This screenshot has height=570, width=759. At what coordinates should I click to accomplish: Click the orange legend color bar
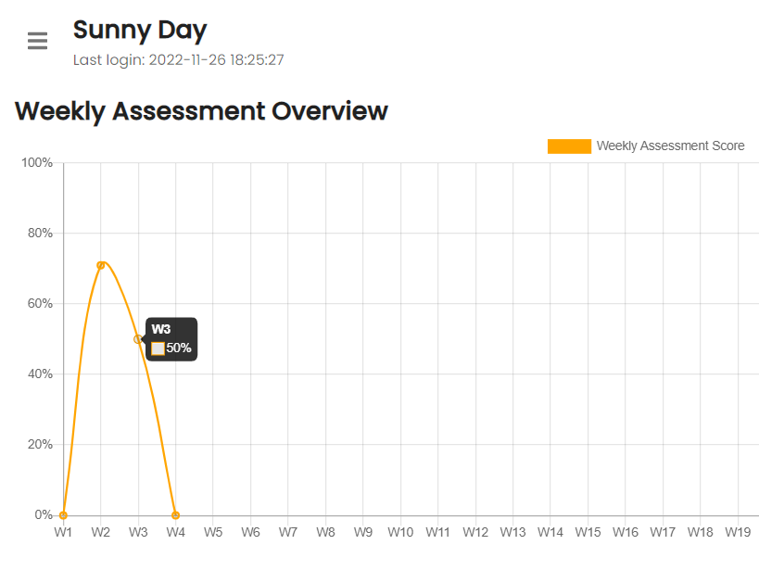568,146
